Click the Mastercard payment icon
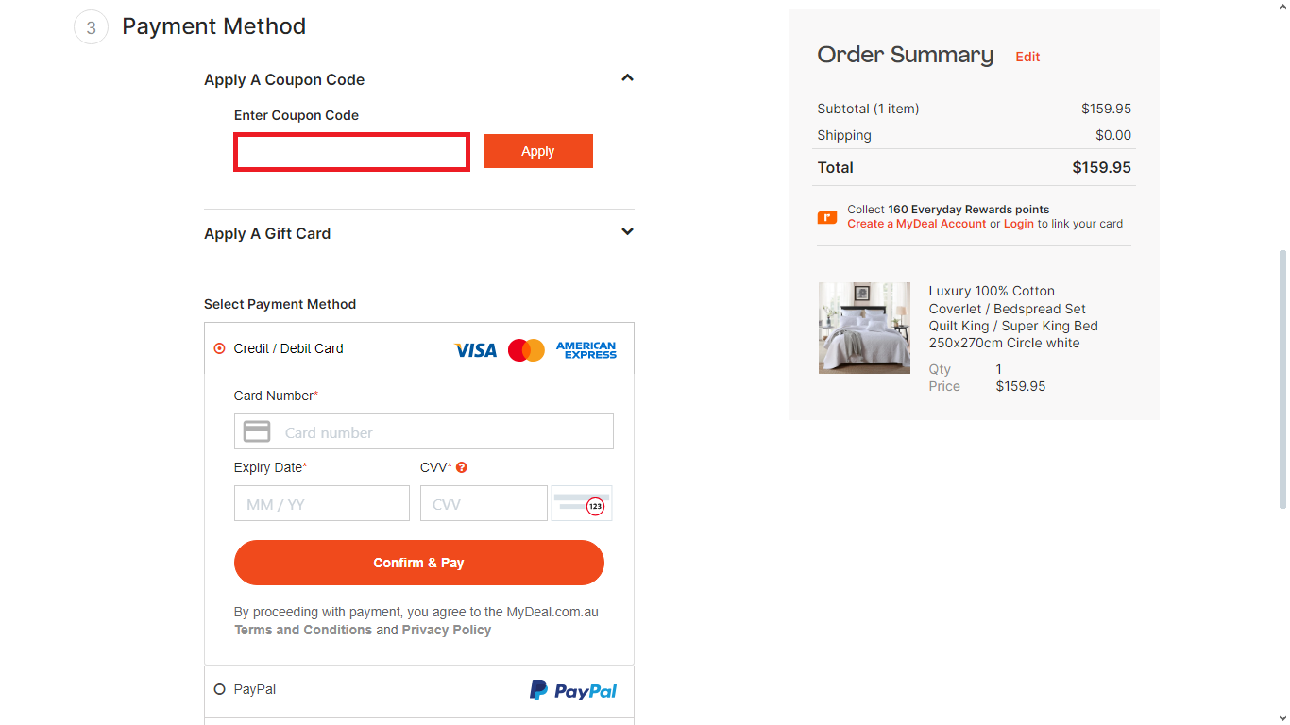This screenshot has width=1290, height=725. 525,349
